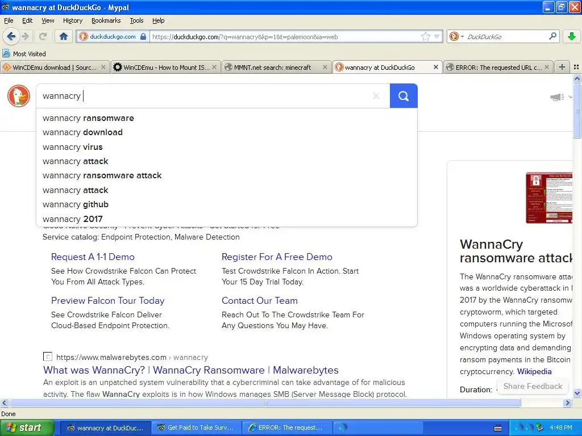Open Contact Our Team link
The width and height of the screenshot is (582, 436).
pos(259,301)
